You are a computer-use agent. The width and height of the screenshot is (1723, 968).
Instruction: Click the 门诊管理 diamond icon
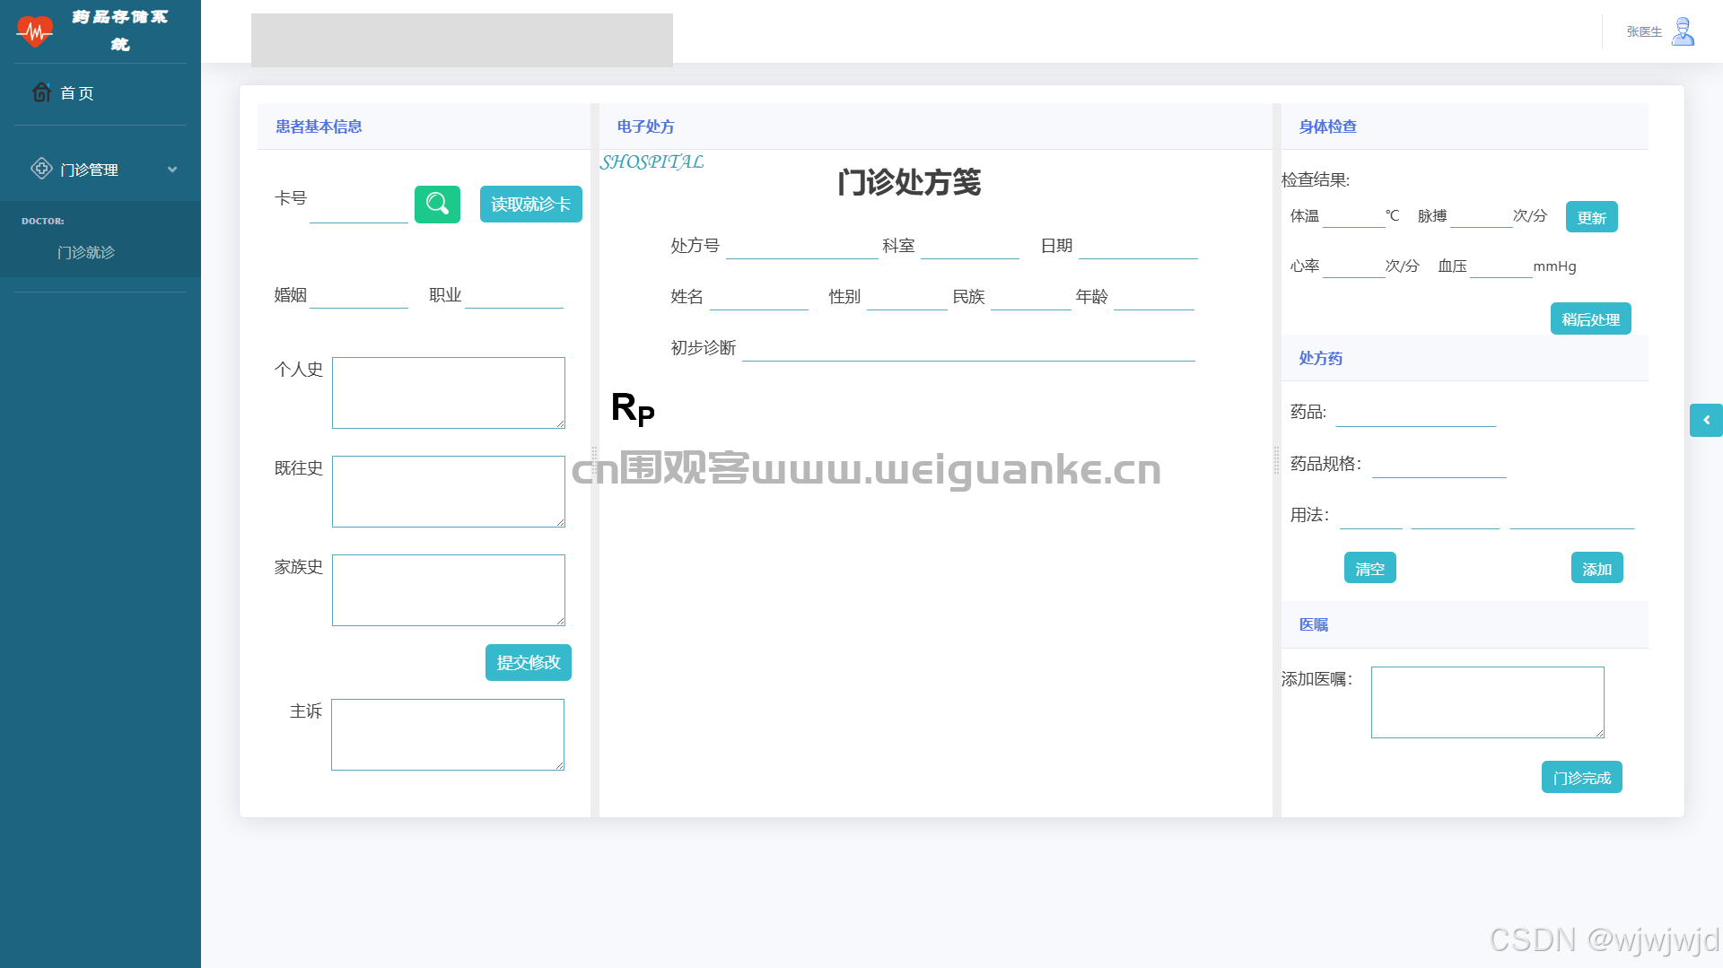(x=41, y=169)
